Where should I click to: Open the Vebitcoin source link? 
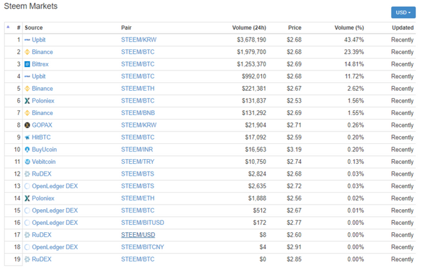pyautogui.click(x=44, y=162)
